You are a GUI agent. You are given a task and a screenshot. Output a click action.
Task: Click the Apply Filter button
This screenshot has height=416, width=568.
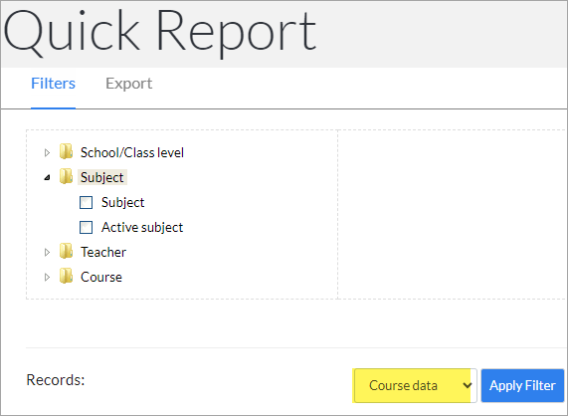point(522,385)
